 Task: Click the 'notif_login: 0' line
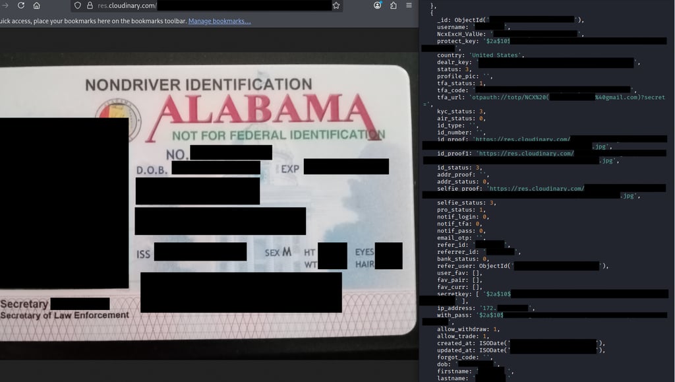pos(463,216)
